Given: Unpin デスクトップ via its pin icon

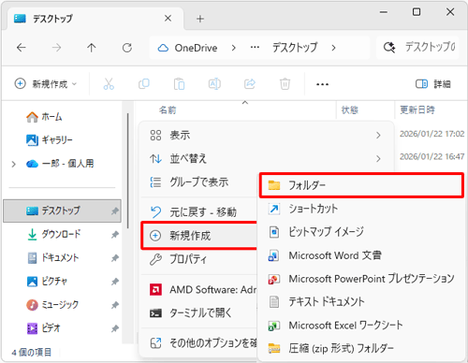Looking at the screenshot, I should point(115,211).
